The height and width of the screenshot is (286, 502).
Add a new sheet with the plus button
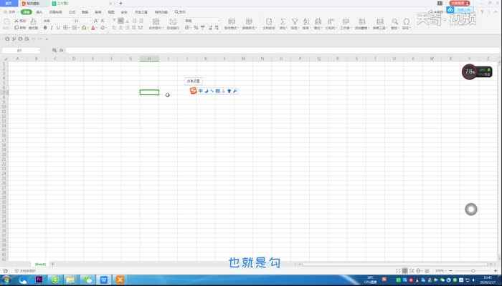(52, 264)
